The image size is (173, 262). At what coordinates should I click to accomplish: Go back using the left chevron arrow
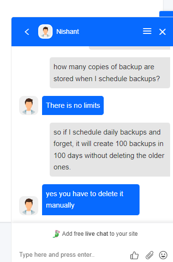click(27, 32)
